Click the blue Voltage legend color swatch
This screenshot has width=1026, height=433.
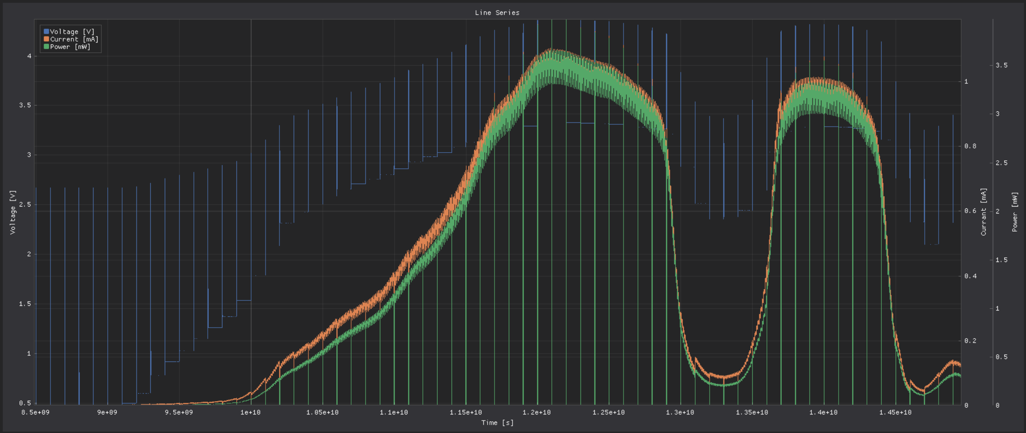[x=46, y=31]
